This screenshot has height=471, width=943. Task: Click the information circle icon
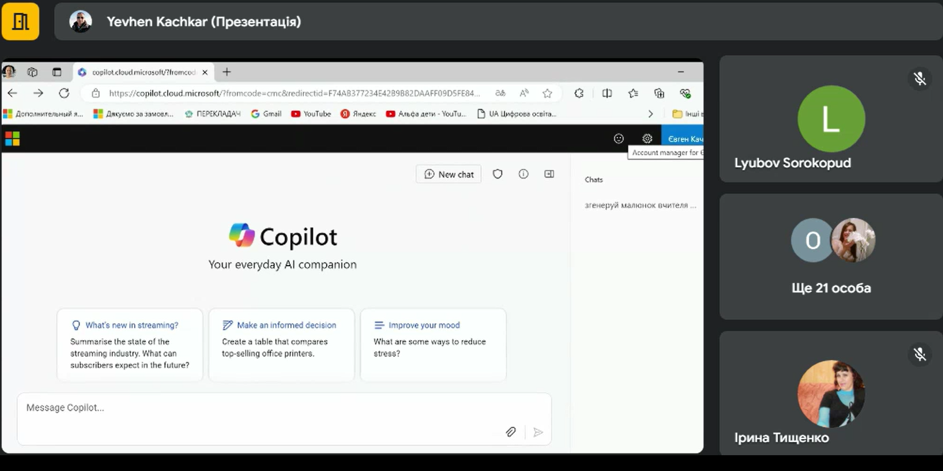523,174
